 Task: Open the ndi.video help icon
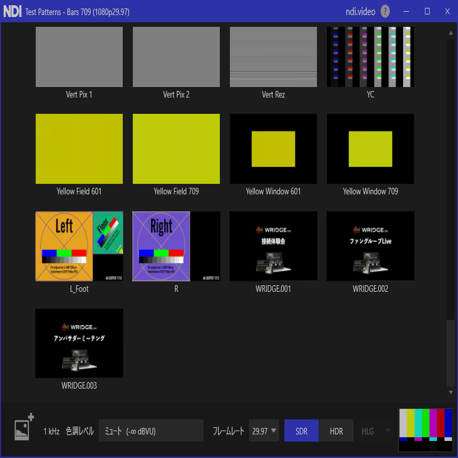385,11
